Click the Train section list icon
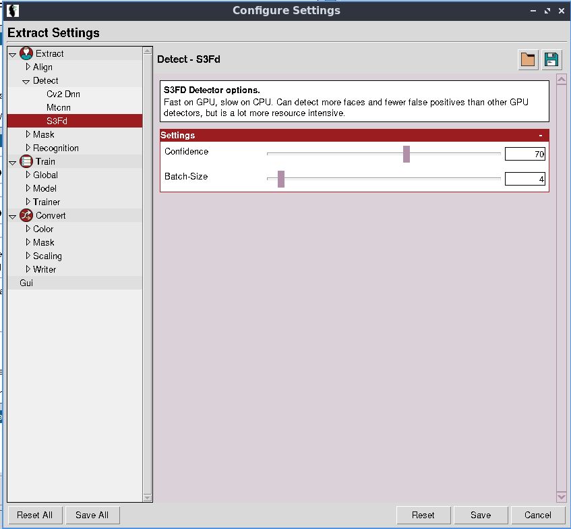The image size is (571, 529). pos(26,161)
